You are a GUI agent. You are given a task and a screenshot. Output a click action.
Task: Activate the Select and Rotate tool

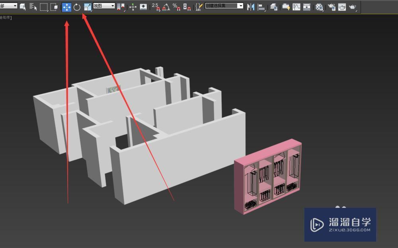(x=77, y=7)
